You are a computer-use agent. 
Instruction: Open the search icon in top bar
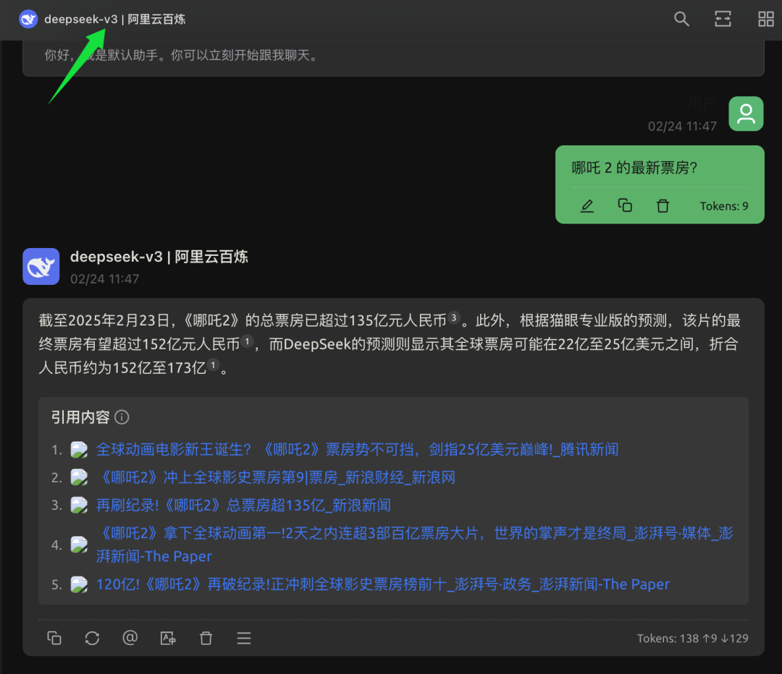coord(681,20)
